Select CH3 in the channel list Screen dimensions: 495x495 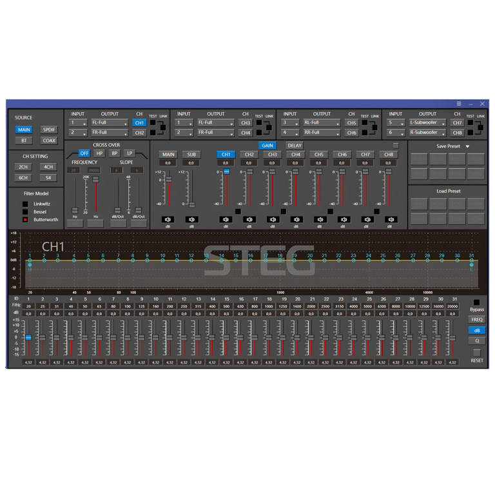tap(246, 123)
